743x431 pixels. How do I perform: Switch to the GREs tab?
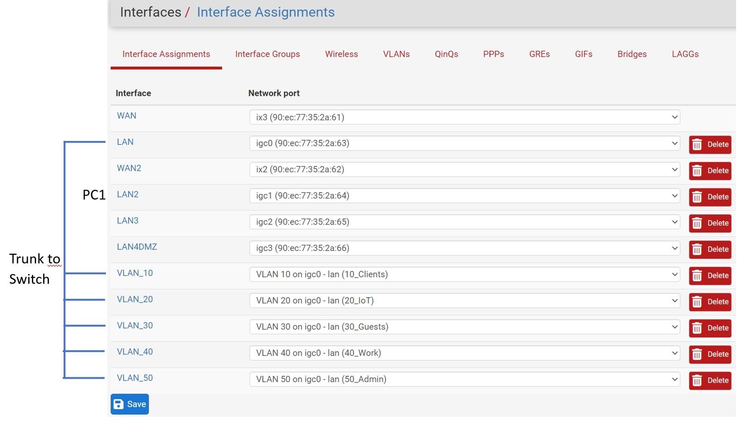coord(539,54)
